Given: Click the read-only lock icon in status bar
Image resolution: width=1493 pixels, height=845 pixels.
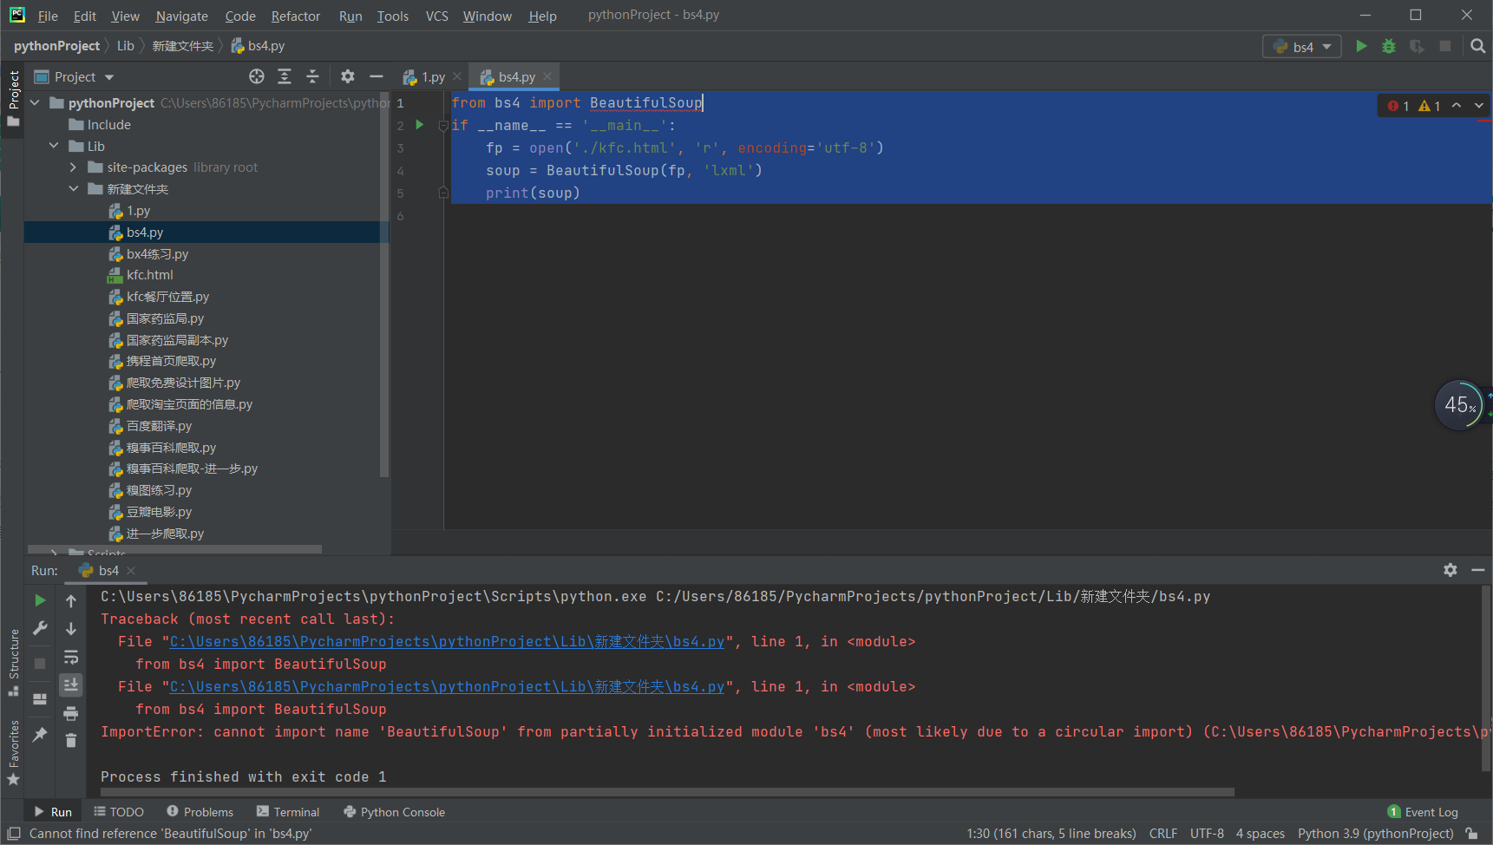Looking at the screenshot, I should coord(1470,834).
